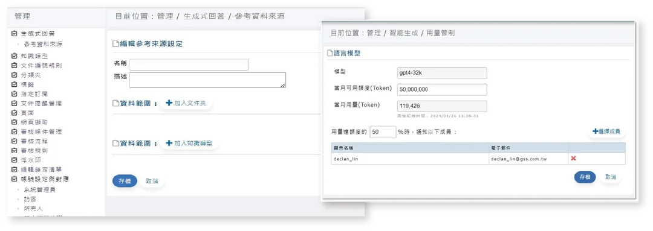Click 存檔 in the reference source window
The height and width of the screenshot is (231, 653).
coord(125,181)
